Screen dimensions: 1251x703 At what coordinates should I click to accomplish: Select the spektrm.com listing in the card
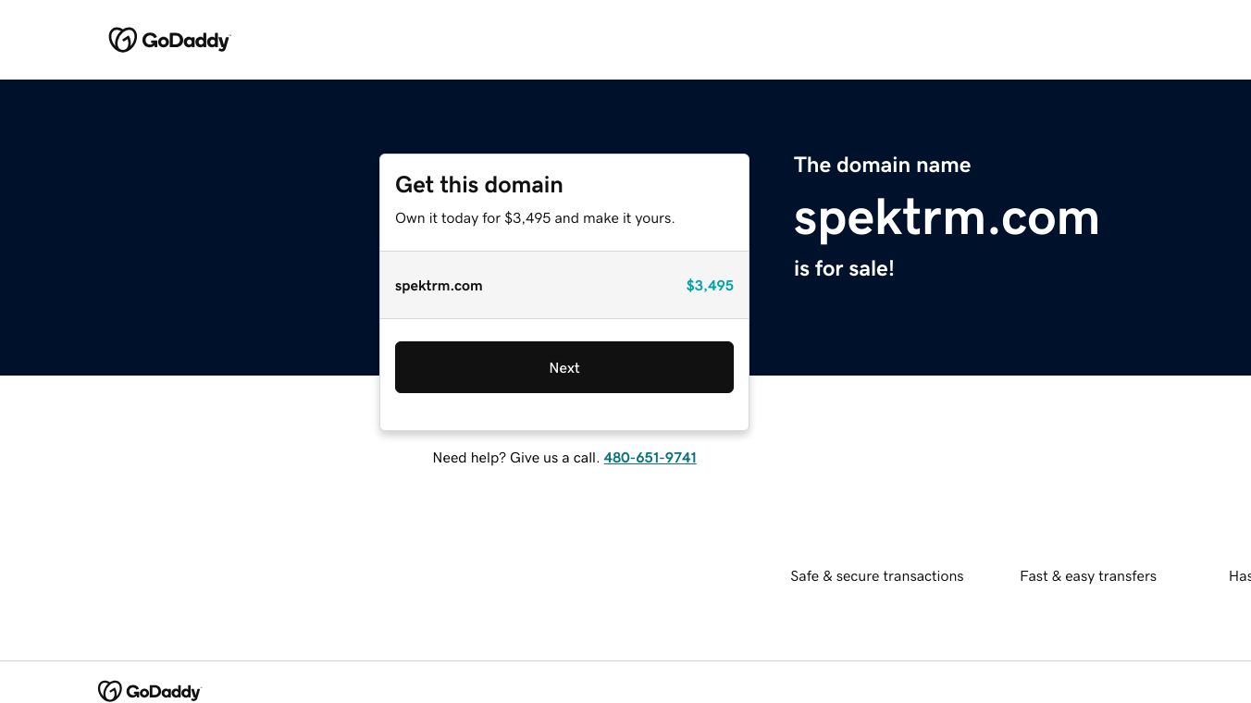pyautogui.click(x=439, y=285)
